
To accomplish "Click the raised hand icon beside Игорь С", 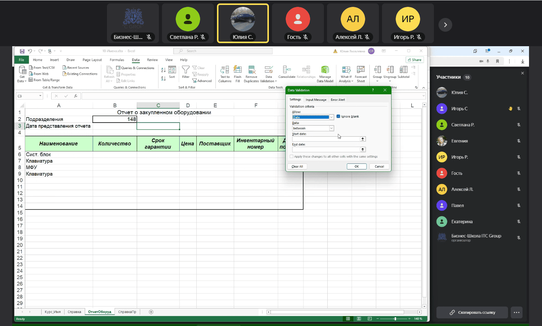I will [x=510, y=109].
